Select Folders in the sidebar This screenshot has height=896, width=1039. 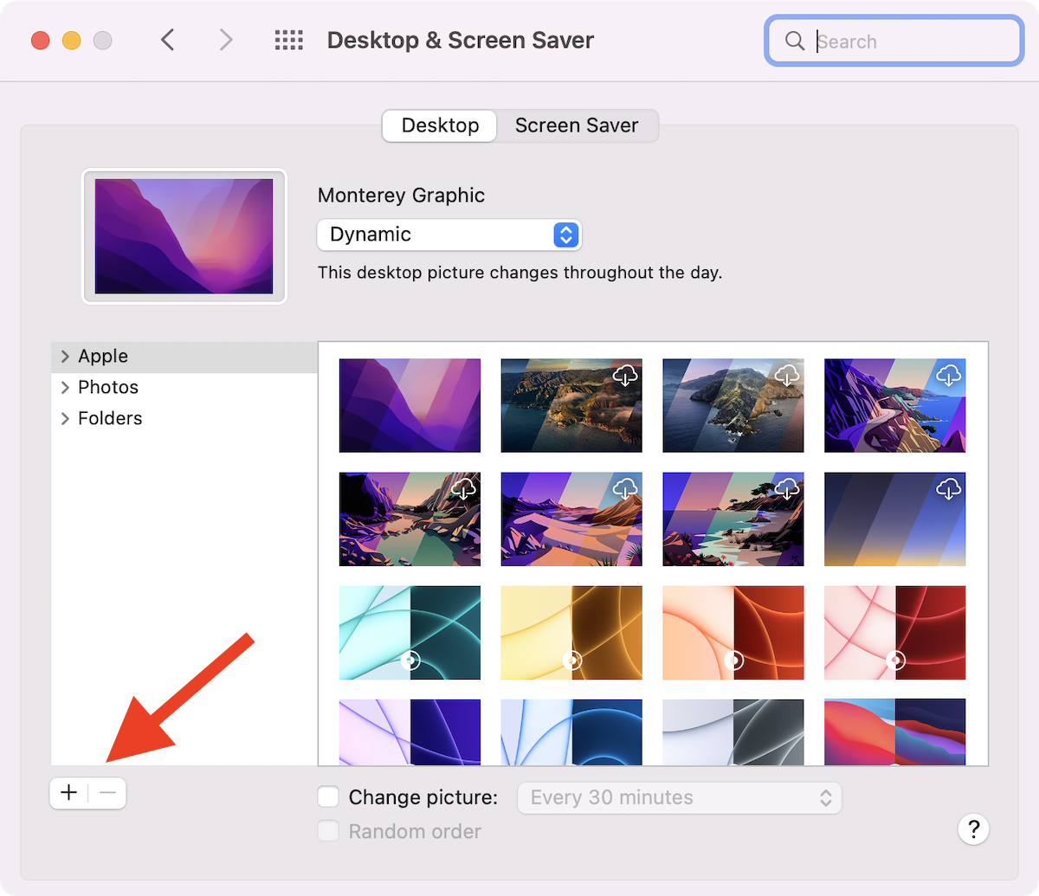[110, 419]
